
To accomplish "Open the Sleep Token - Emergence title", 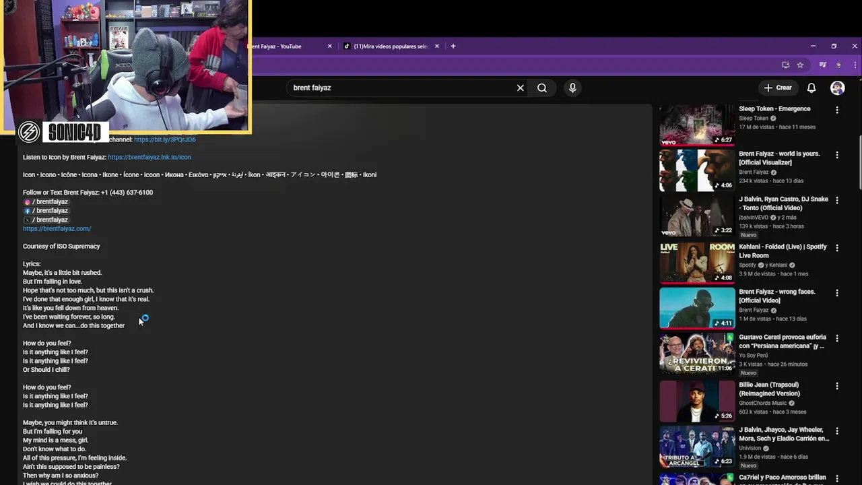I will pyautogui.click(x=774, y=108).
